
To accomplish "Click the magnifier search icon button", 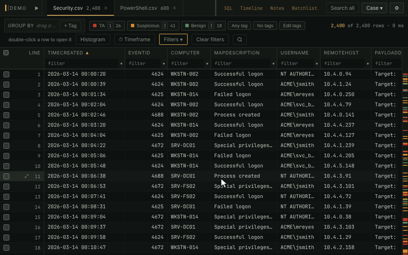I will click(x=240, y=40).
